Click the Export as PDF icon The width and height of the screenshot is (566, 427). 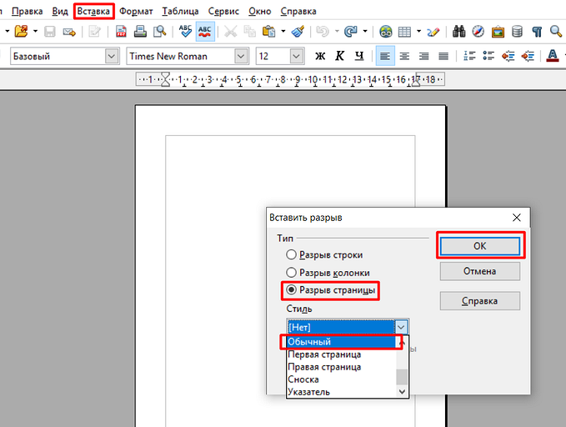tap(122, 32)
